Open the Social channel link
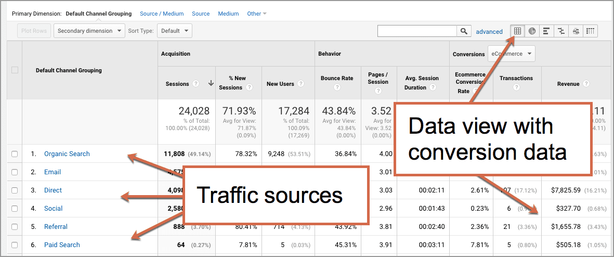The image size is (614, 257). coord(53,209)
